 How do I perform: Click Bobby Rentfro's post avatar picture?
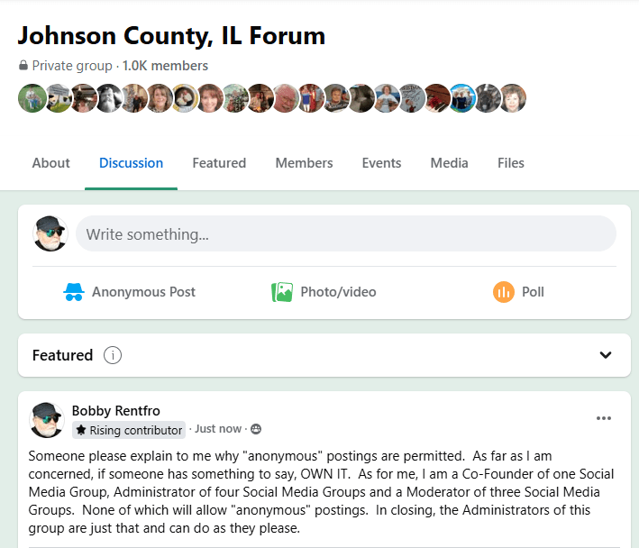click(x=48, y=420)
